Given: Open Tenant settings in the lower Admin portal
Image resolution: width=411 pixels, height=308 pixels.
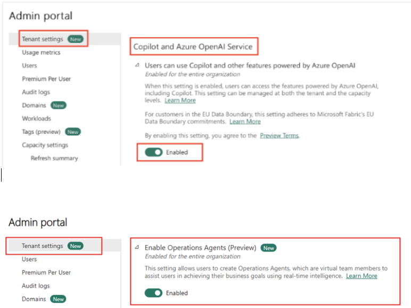Looking at the screenshot, I should pyautogui.click(x=43, y=246).
